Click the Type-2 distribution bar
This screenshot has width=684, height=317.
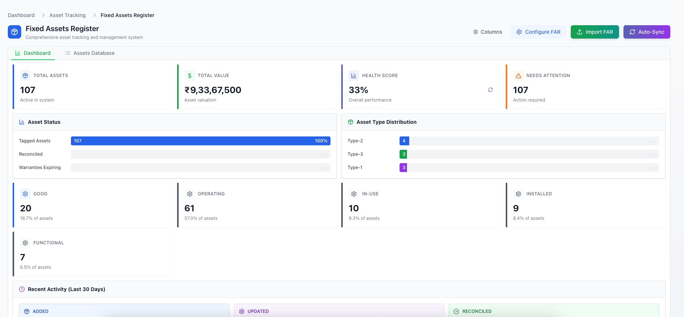(x=529, y=141)
